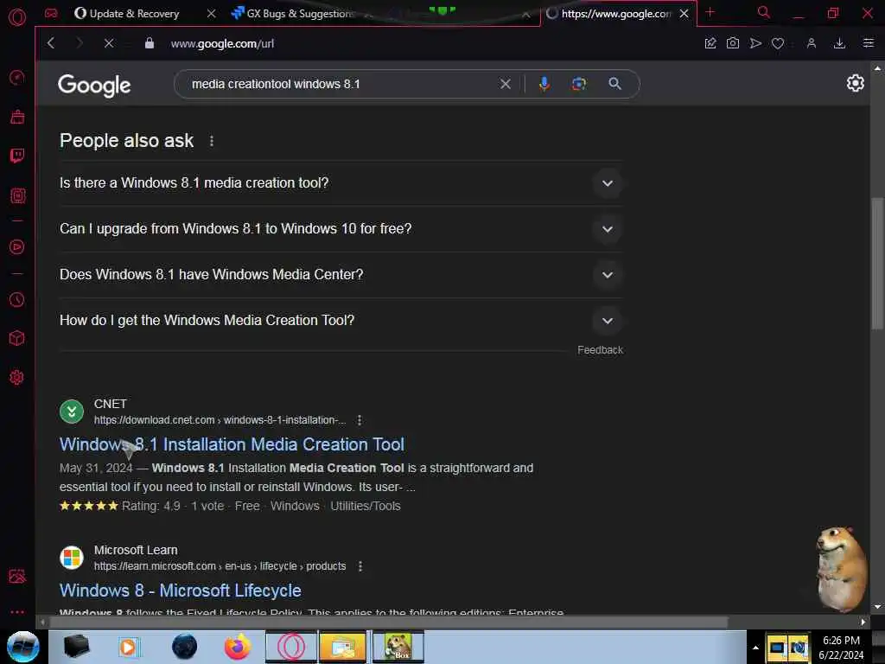This screenshot has width=885, height=664.
Task: Open a new tab with plus
Action: 710,12
